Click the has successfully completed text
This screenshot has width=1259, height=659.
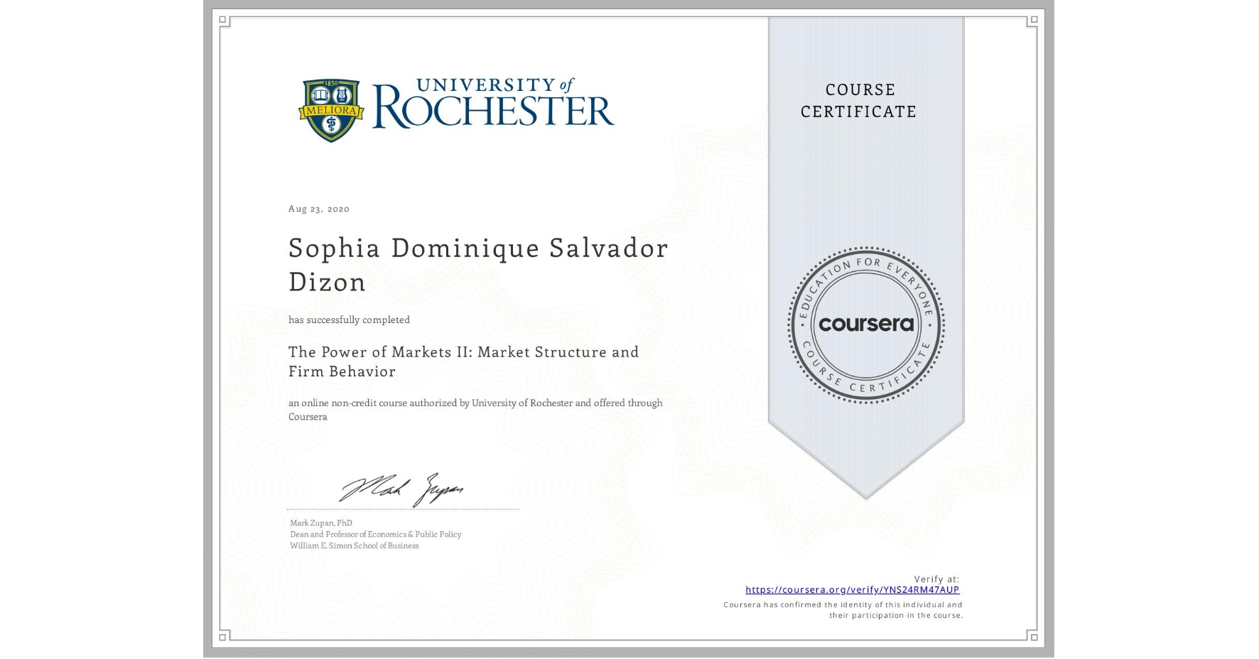click(349, 320)
